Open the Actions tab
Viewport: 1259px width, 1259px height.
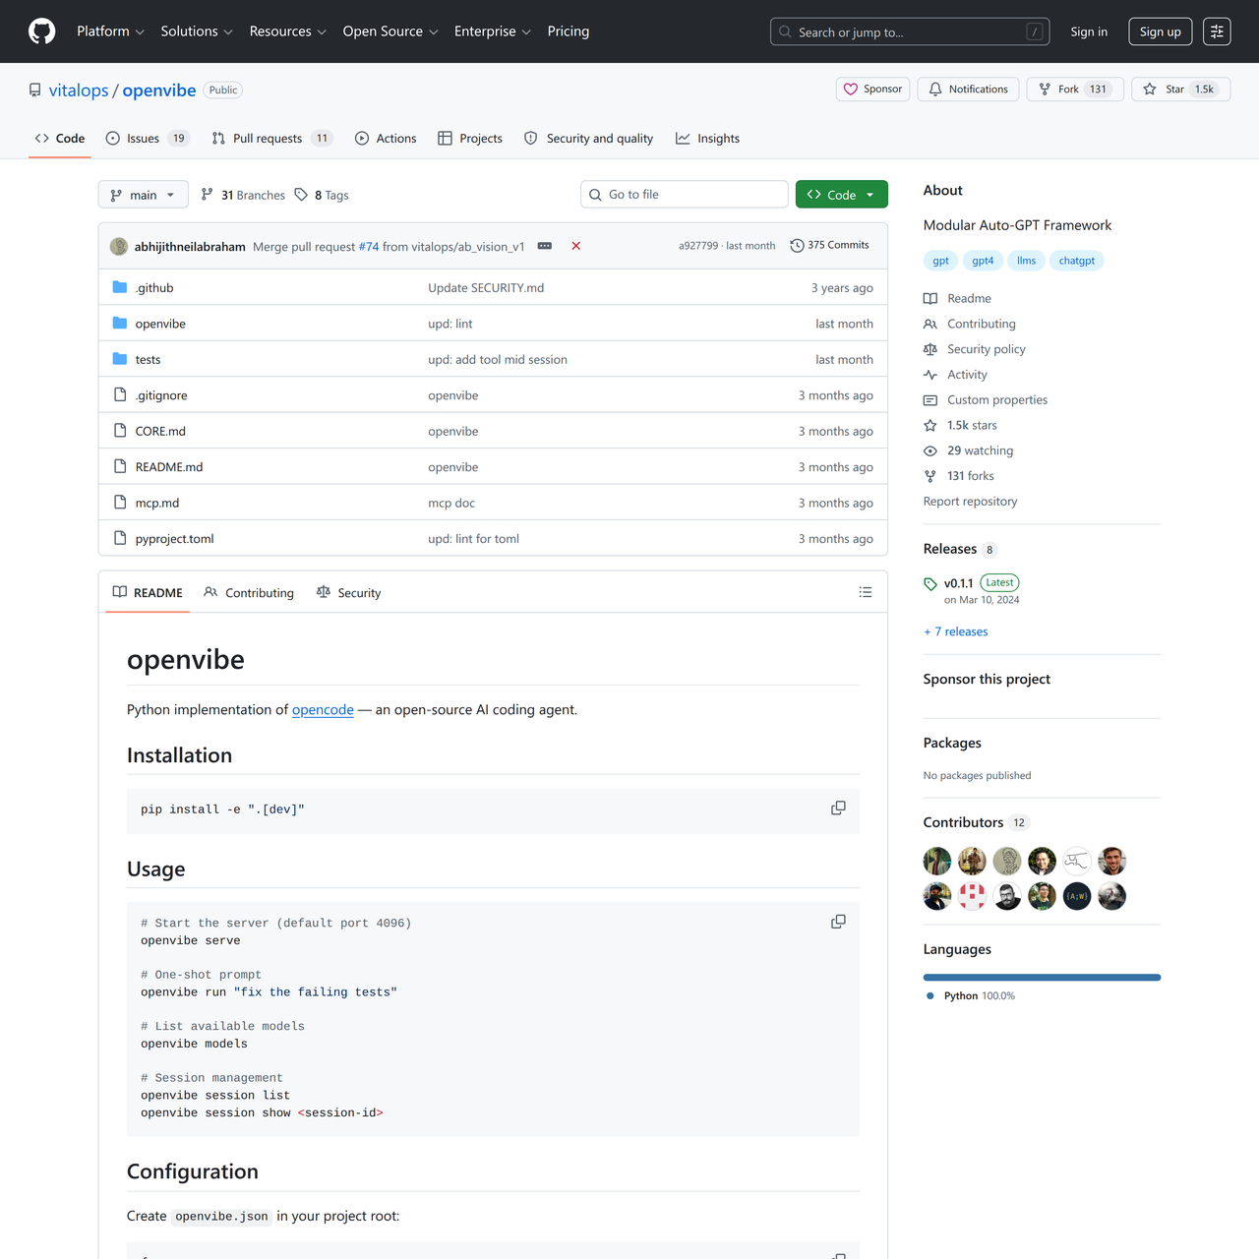(386, 139)
